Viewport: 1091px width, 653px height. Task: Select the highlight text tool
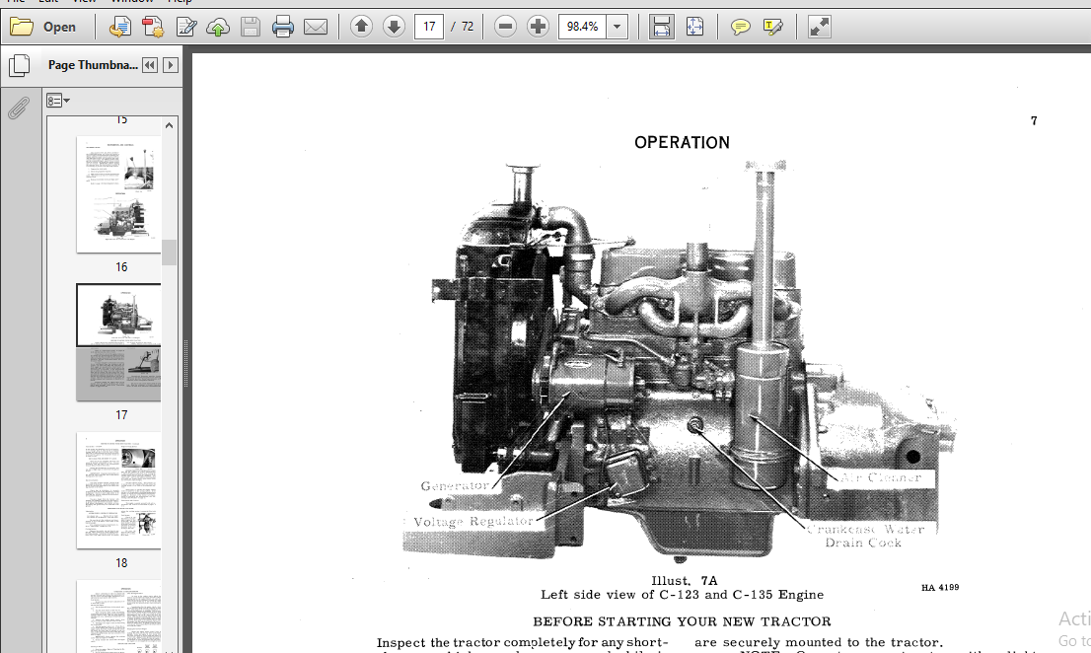coord(773,27)
